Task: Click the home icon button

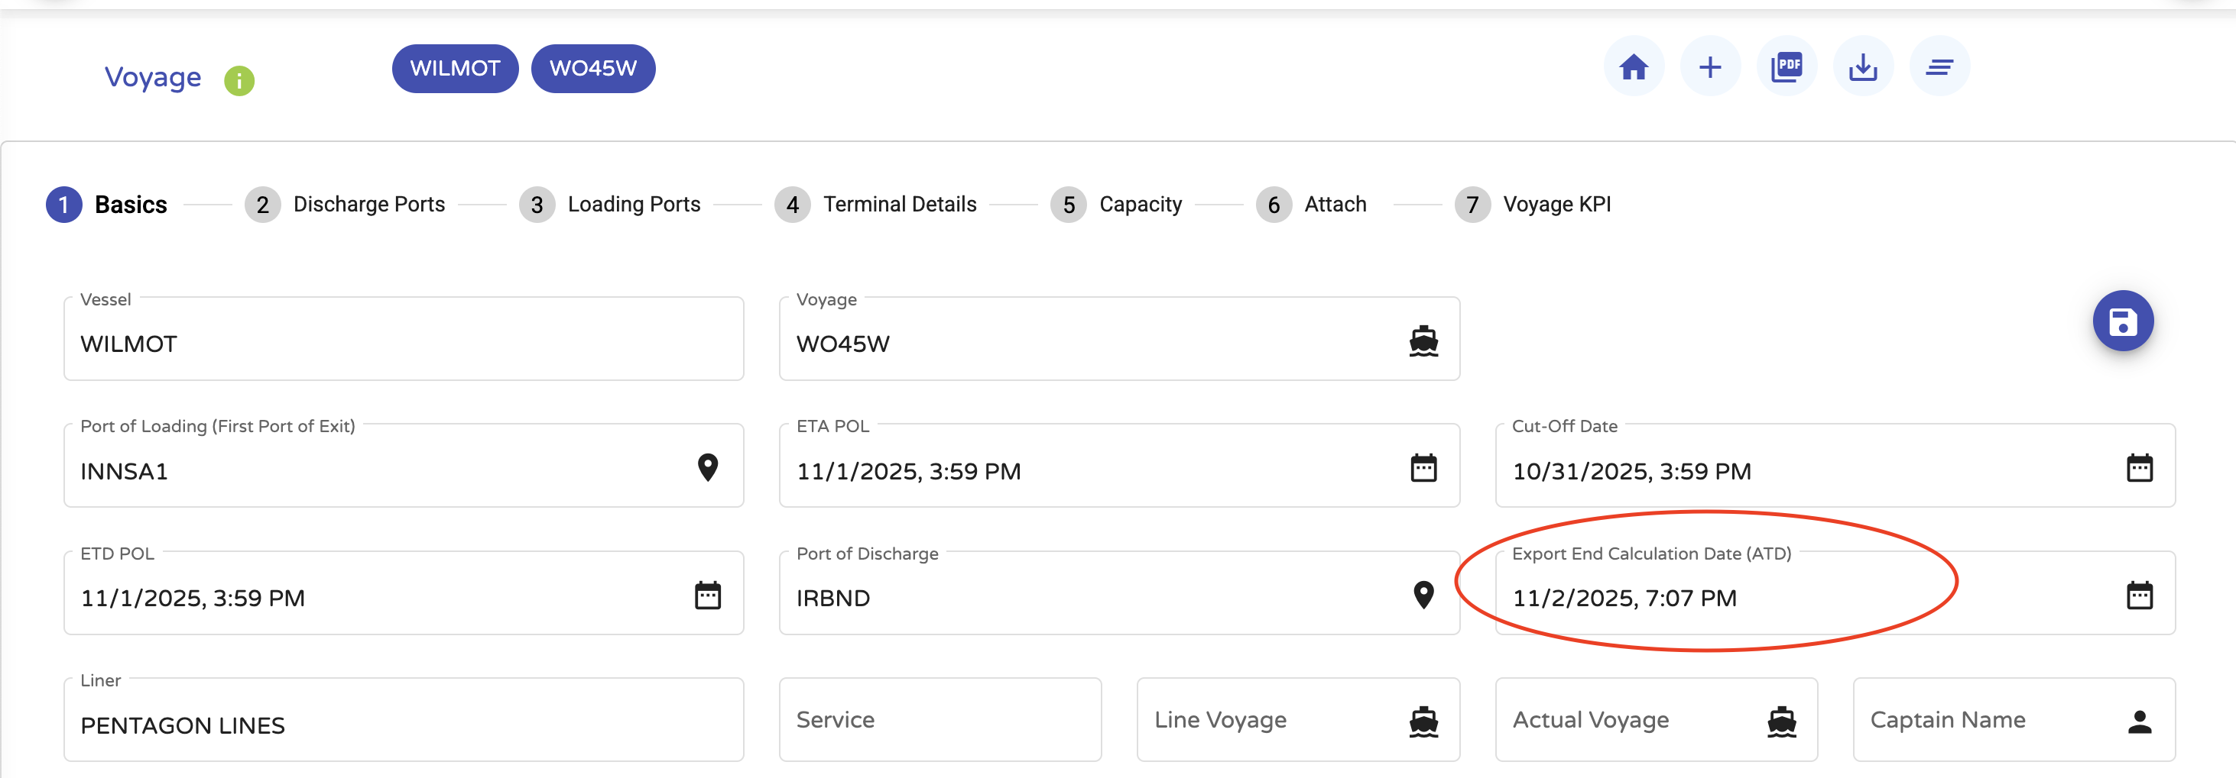Action: 1634,66
